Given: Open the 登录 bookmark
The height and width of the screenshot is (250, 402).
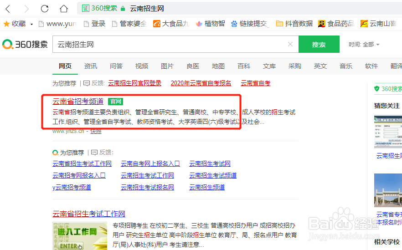Looking at the screenshot, I should (95, 24).
